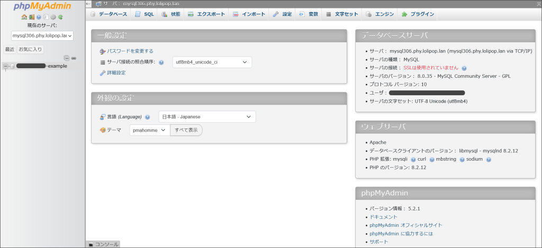Screen dimensions: 542x248
Task: Click the phpMyAdmin logo
Action: pyautogui.click(x=42, y=6)
